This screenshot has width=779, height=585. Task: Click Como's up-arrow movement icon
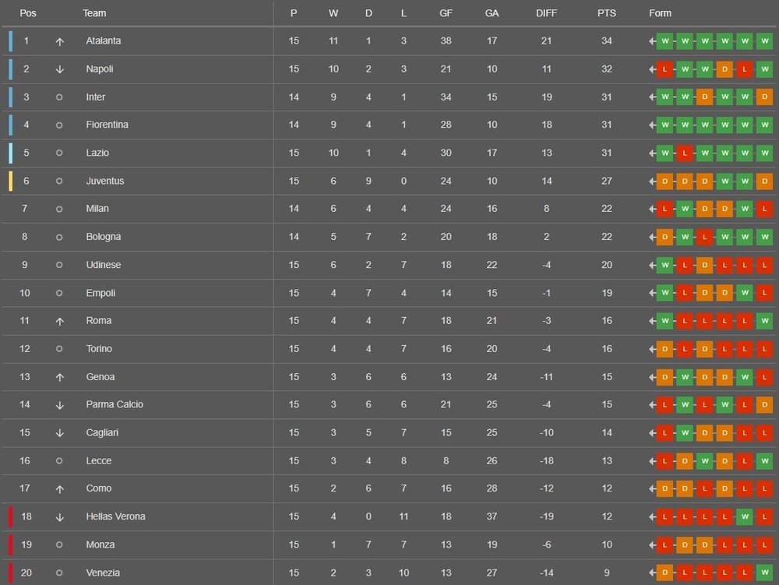click(x=59, y=489)
